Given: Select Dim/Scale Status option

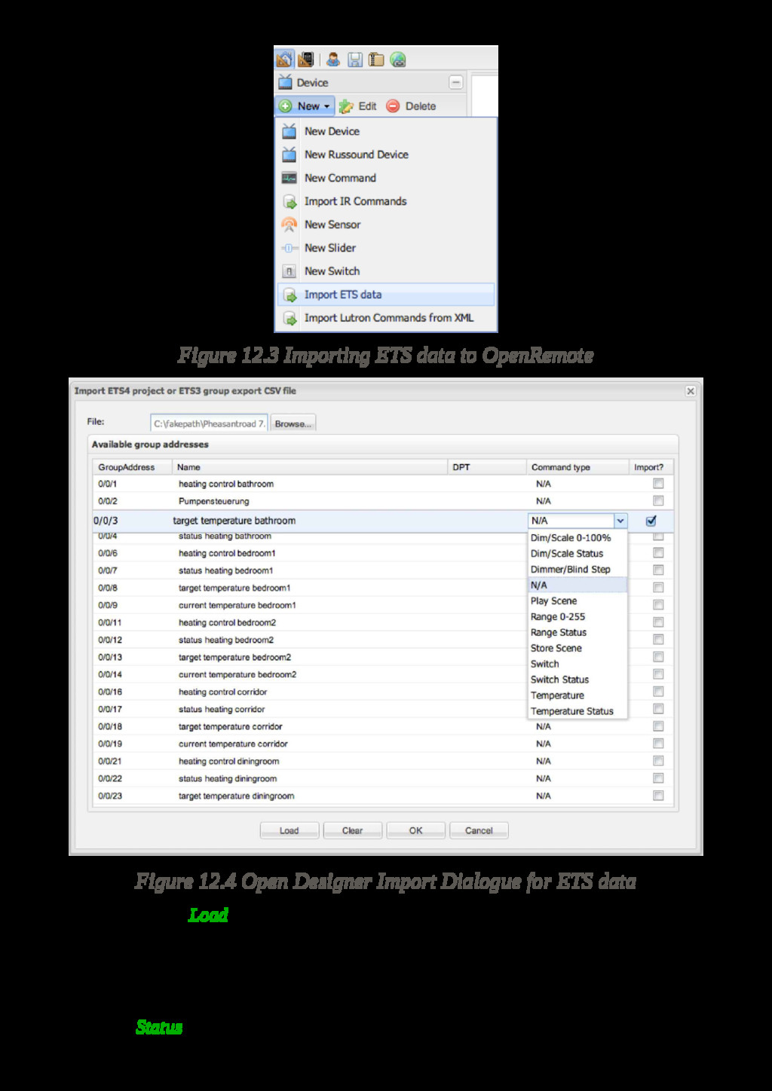Looking at the screenshot, I should pos(577,554).
